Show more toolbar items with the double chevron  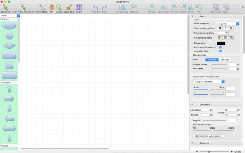tap(243, 7)
